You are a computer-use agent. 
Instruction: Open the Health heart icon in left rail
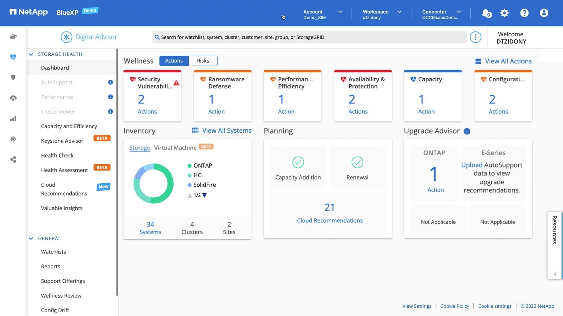tap(13, 57)
